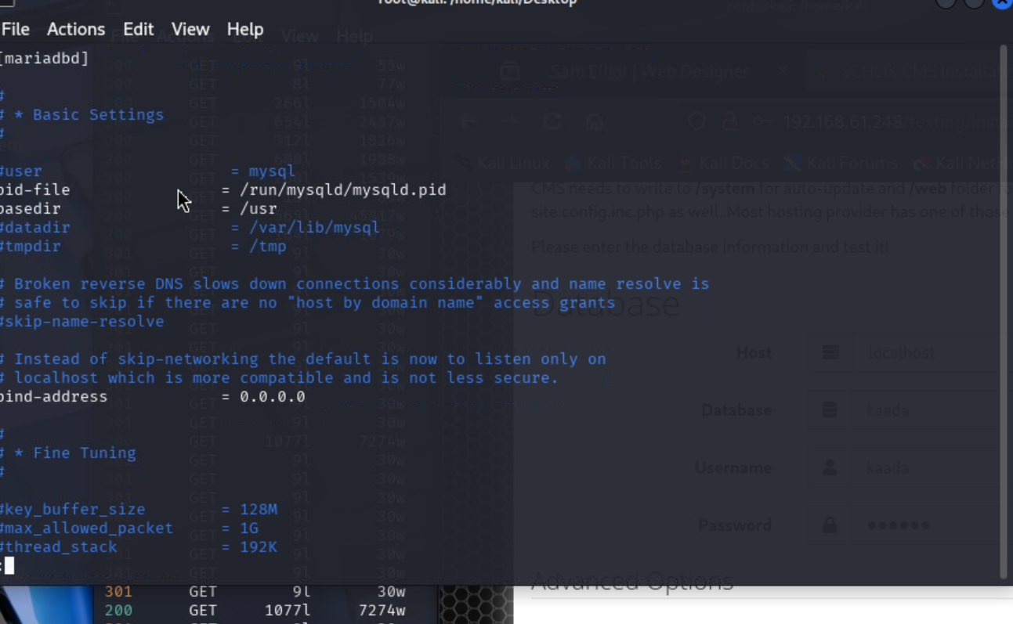Close the terminal with the blue X button

click(1002, 2)
